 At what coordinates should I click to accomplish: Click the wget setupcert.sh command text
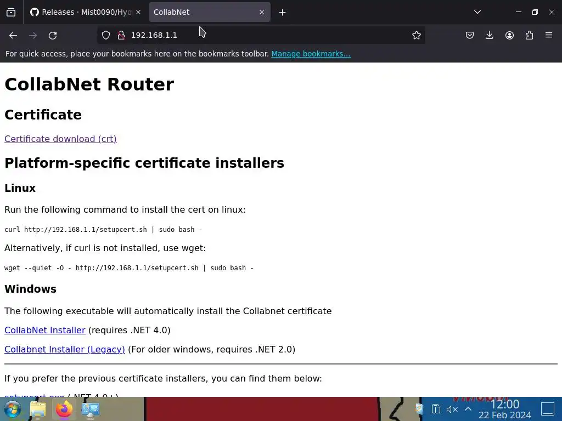click(129, 268)
